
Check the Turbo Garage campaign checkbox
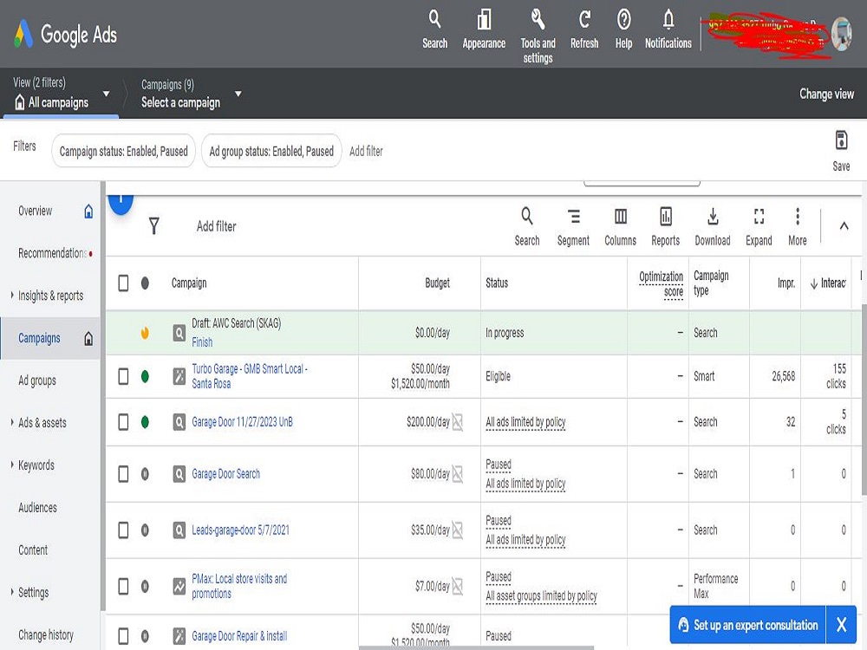tap(123, 376)
